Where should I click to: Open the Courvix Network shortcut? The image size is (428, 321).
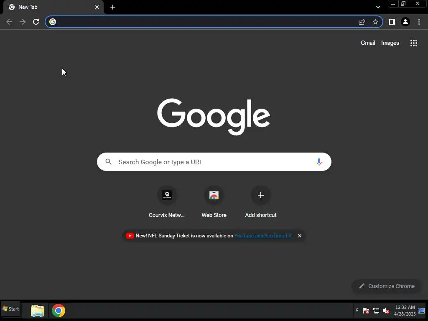[x=167, y=202]
